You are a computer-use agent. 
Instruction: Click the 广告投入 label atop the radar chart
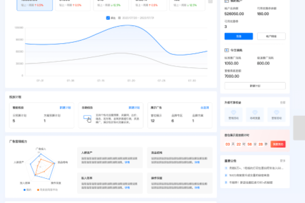41,149
